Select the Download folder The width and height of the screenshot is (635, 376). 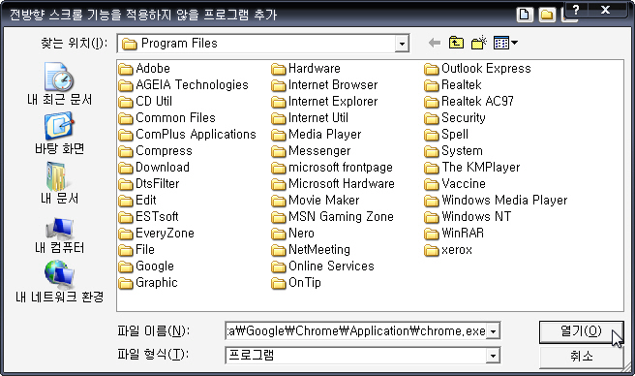pyautogui.click(x=154, y=168)
